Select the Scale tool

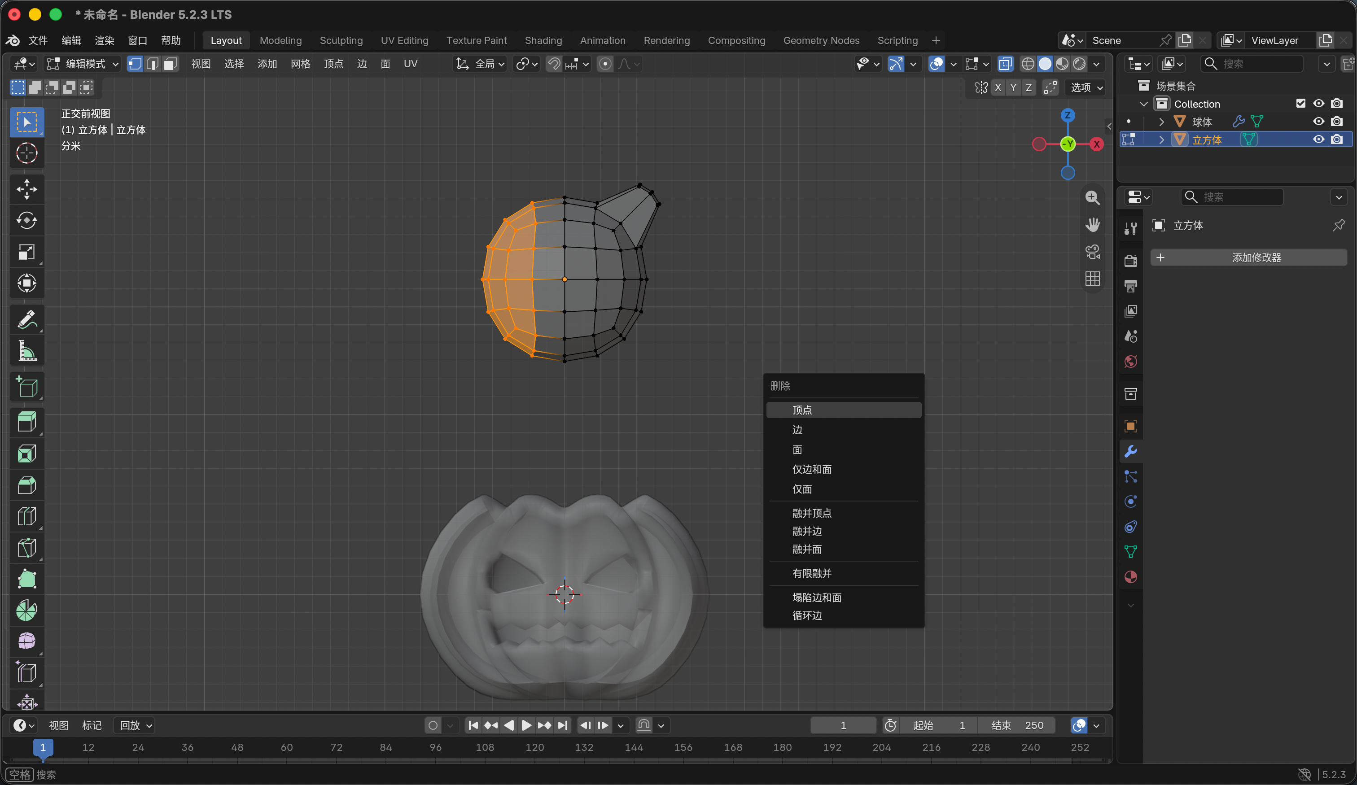27,252
